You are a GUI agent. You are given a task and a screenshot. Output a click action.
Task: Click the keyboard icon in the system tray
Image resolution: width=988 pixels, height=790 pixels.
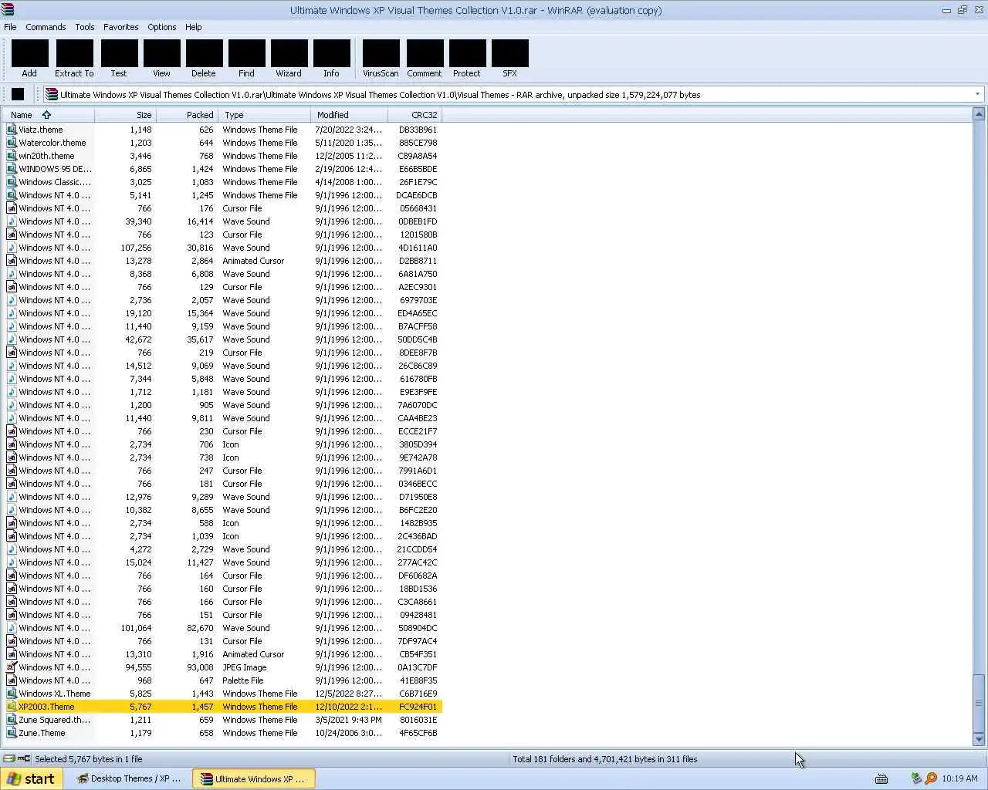point(881,778)
